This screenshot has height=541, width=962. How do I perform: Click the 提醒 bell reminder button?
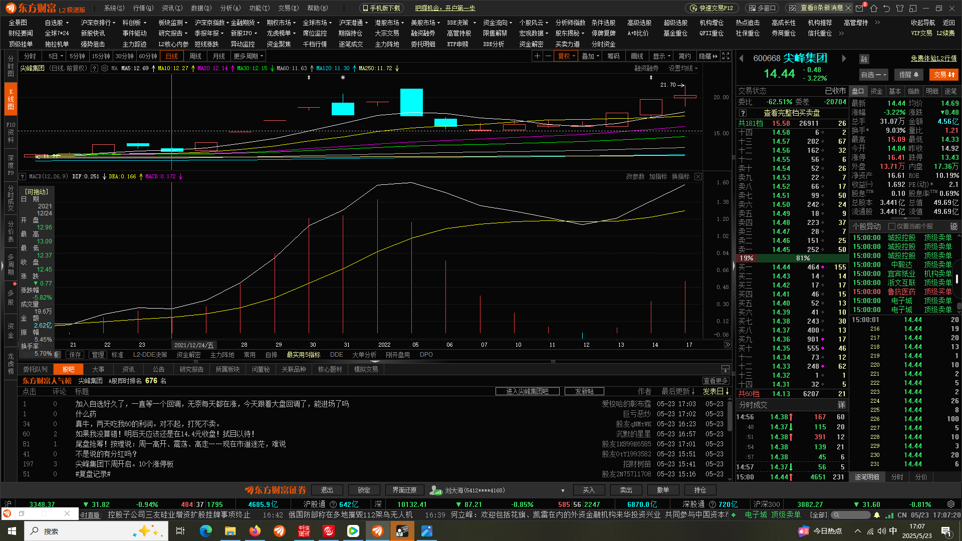pyautogui.click(x=908, y=75)
